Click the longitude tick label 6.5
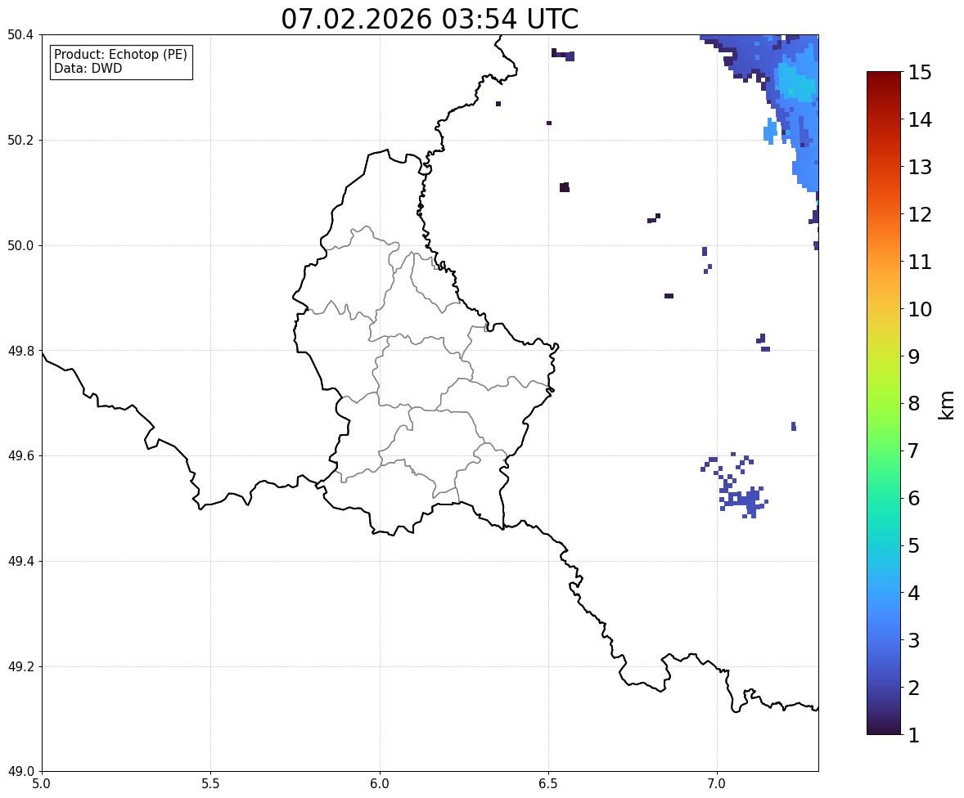Image resolution: width=964 pixels, height=798 pixels. click(548, 784)
